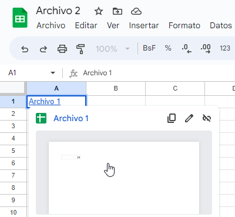The width and height of the screenshot is (235, 217).
Task: Click the formula bar showing Archivo 1
Action: click(157, 73)
